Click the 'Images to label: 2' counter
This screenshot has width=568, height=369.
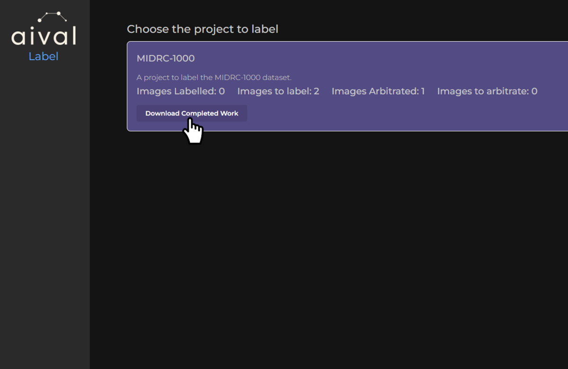[x=278, y=91]
